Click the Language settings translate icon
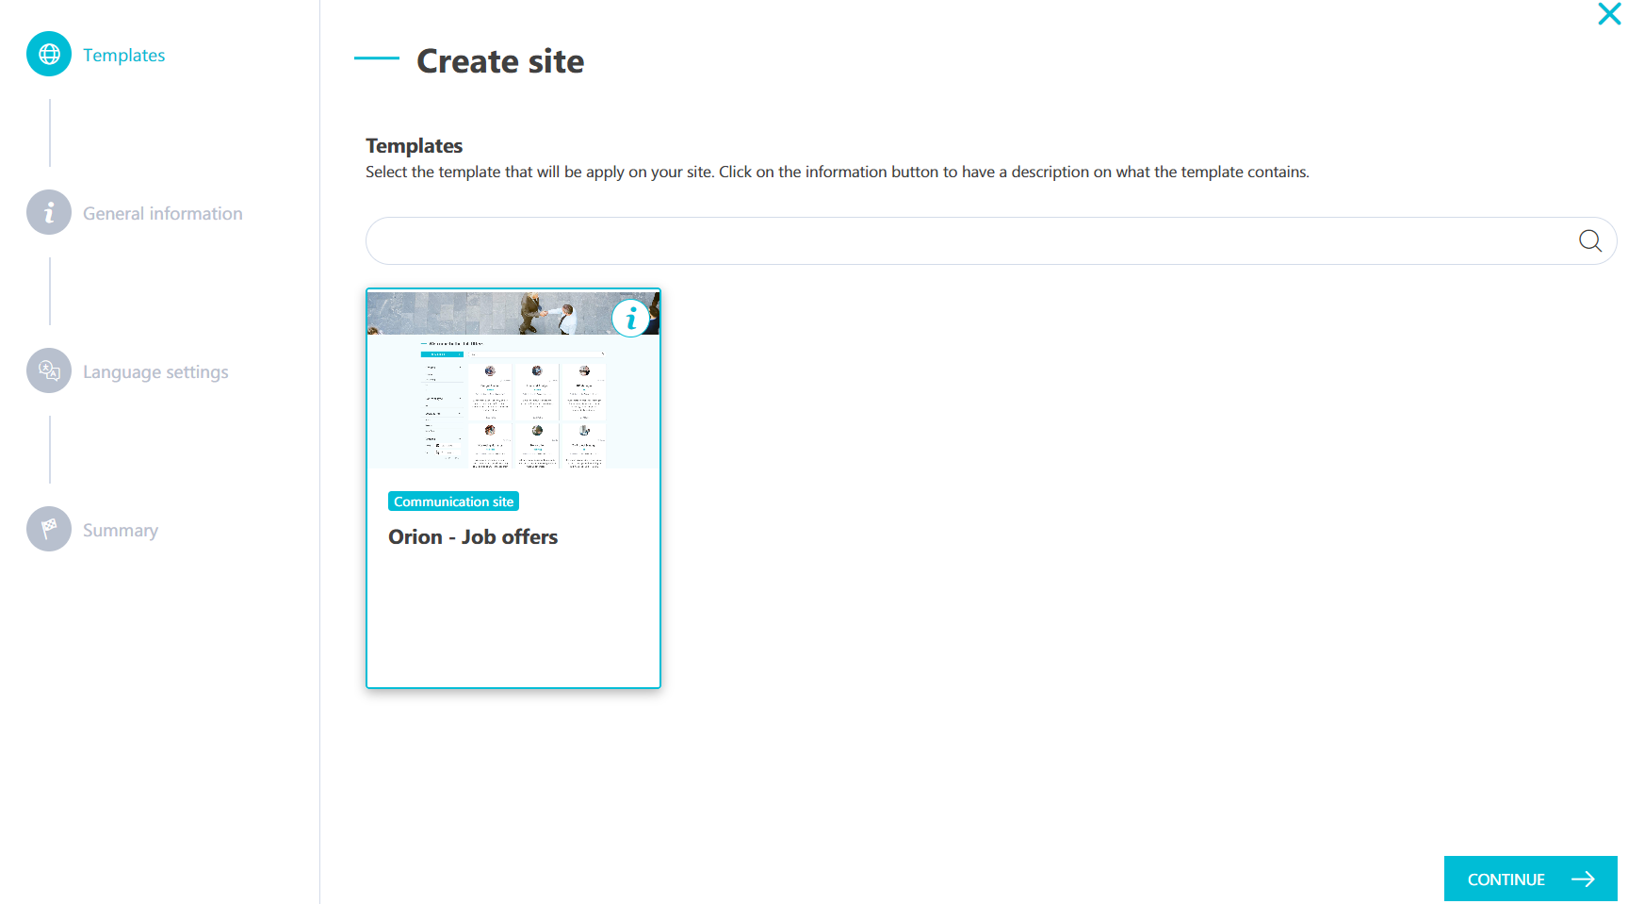1628x904 pixels. point(49,371)
